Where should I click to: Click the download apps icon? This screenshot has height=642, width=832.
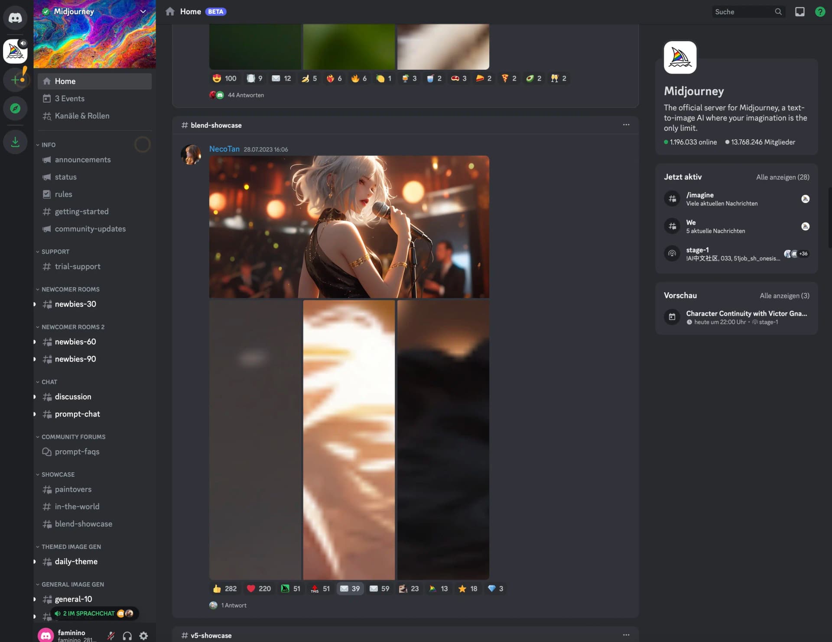(x=15, y=142)
